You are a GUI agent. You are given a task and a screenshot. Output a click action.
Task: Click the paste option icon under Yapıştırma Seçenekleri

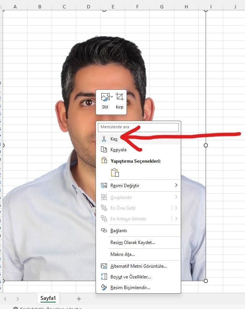(x=115, y=172)
